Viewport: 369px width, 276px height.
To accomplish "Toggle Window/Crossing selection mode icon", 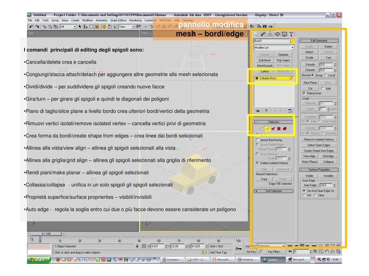I will pyautogui.click(x=97, y=27).
